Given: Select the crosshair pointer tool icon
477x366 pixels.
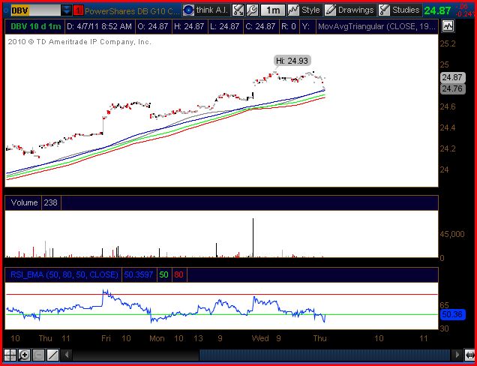Looking at the screenshot, I should (x=10, y=355).
